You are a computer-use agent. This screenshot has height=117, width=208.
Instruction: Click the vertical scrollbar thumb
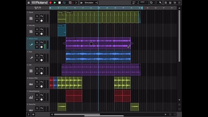coord(179,36)
